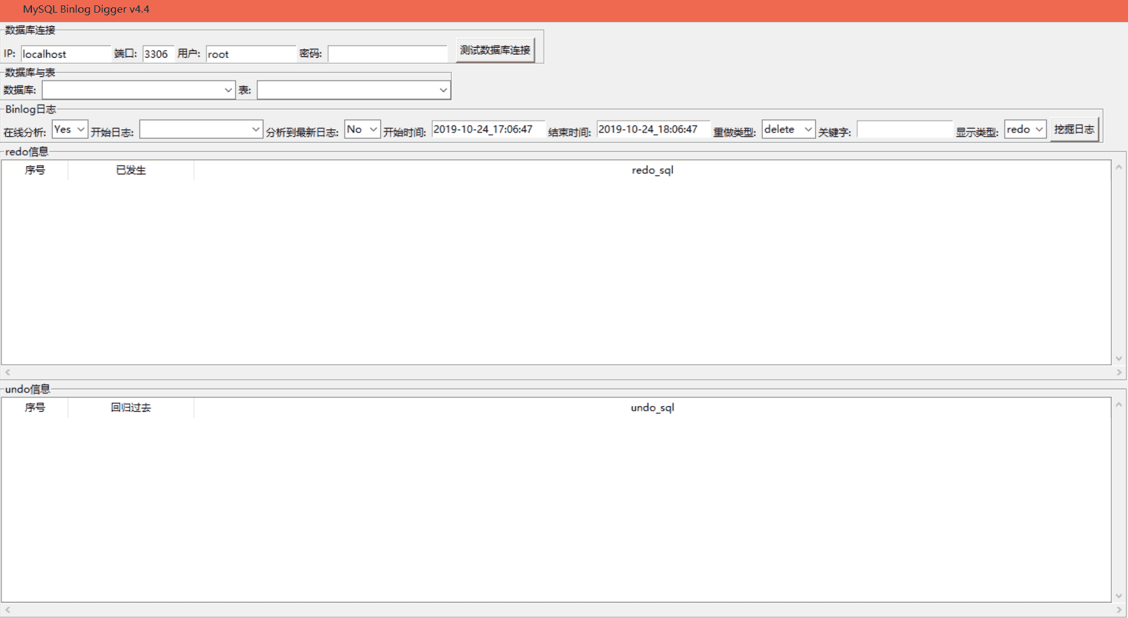Open the 表 table dropdown

click(x=354, y=90)
